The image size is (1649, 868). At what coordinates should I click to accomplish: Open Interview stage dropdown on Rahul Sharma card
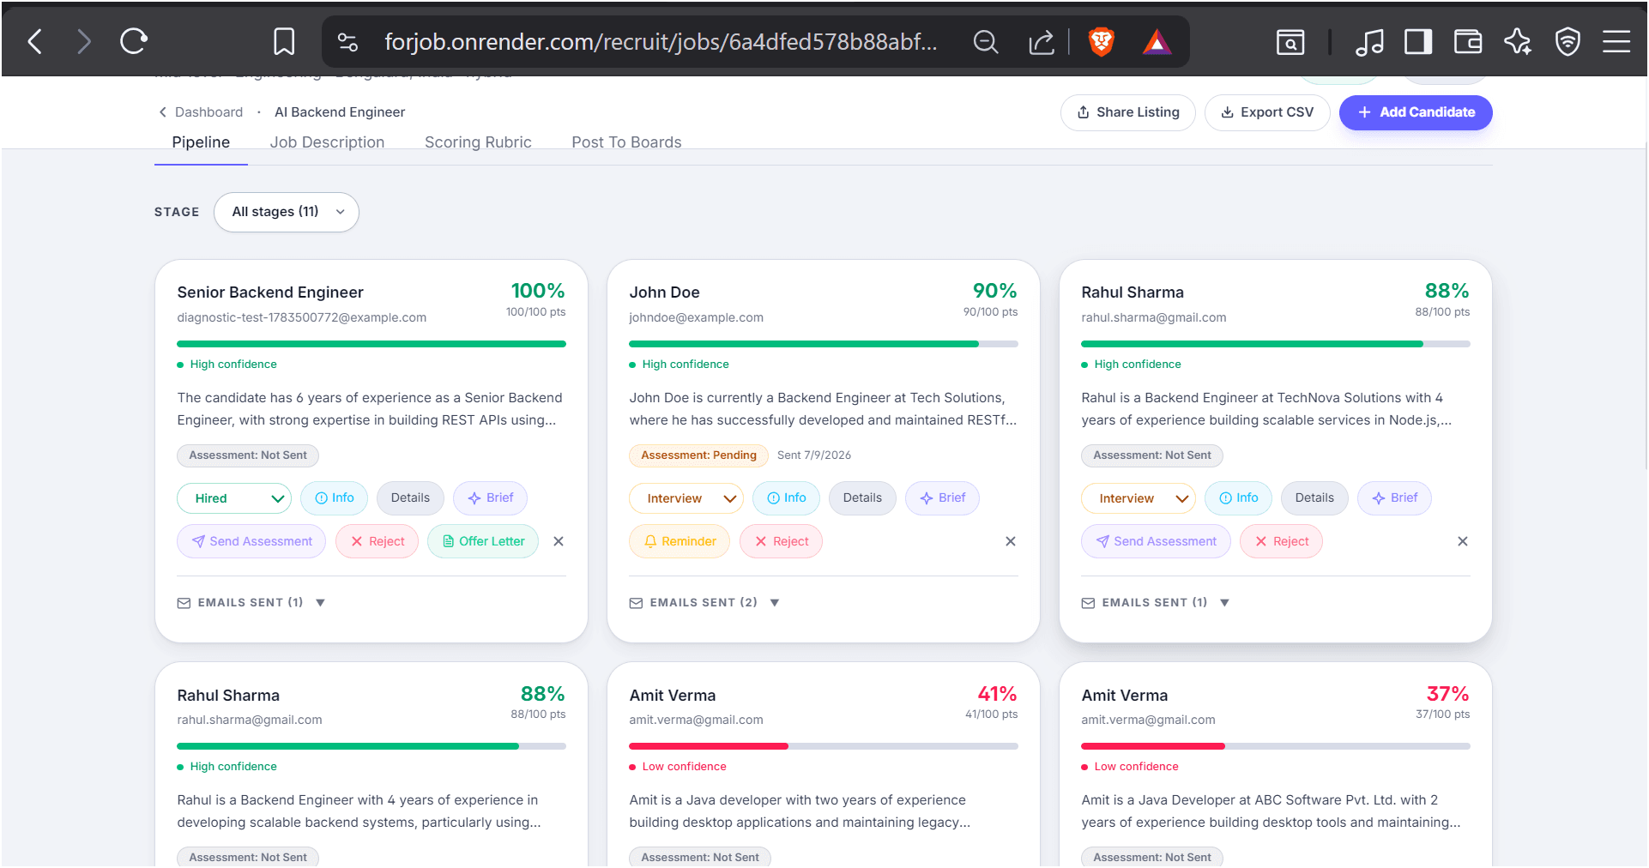1139,498
